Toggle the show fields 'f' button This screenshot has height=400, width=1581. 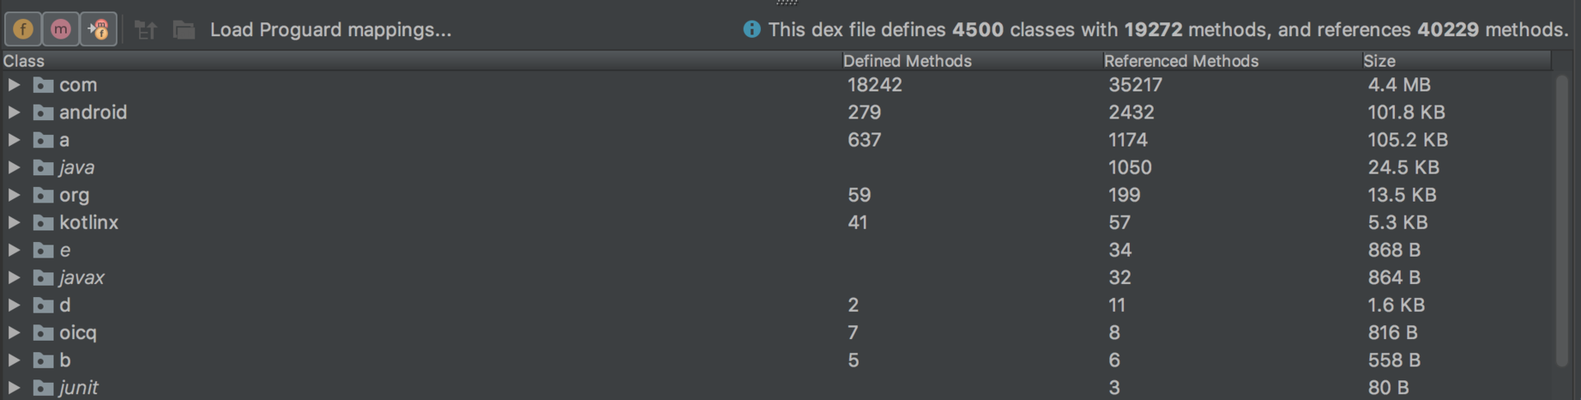[x=23, y=30]
